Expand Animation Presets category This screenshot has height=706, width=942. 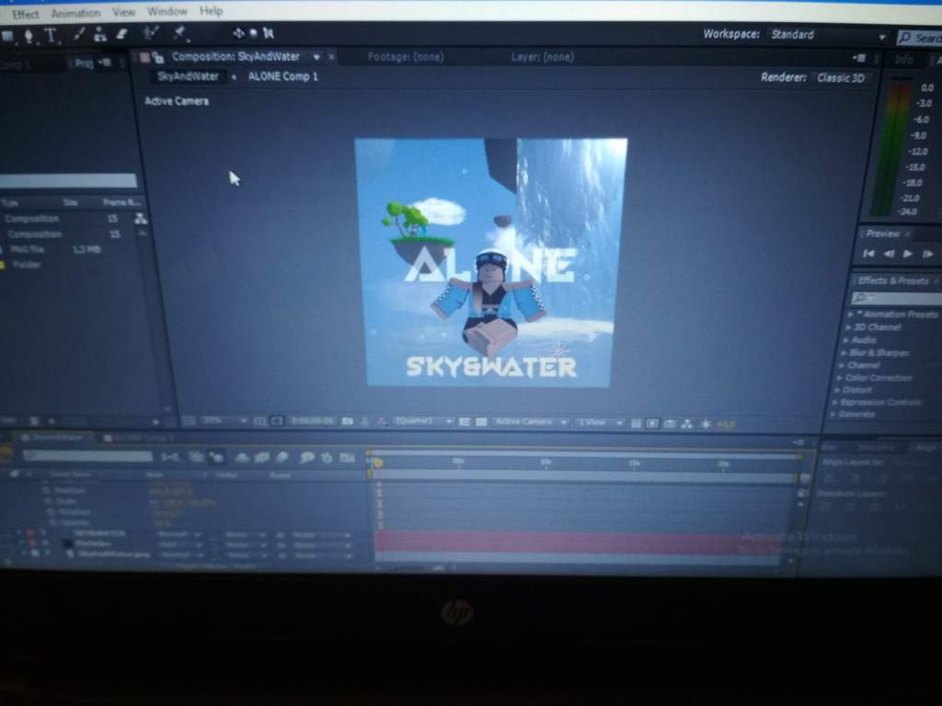(x=850, y=314)
